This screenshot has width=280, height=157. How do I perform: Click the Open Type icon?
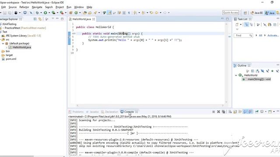click(85, 13)
